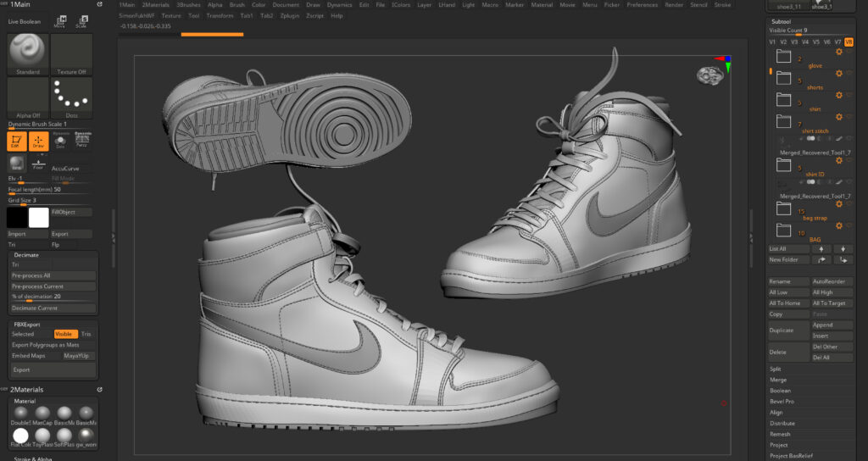Click the New Folder button
This screenshot has width=868, height=461.
point(788,259)
